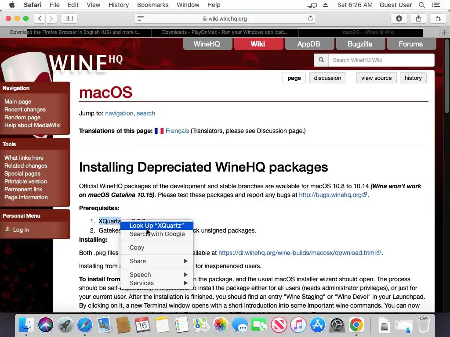450x337 pixels.
Task: Click Log in under Personal Menu
Action: [x=21, y=229]
